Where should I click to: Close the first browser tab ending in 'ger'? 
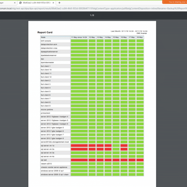(x=15, y=3)
